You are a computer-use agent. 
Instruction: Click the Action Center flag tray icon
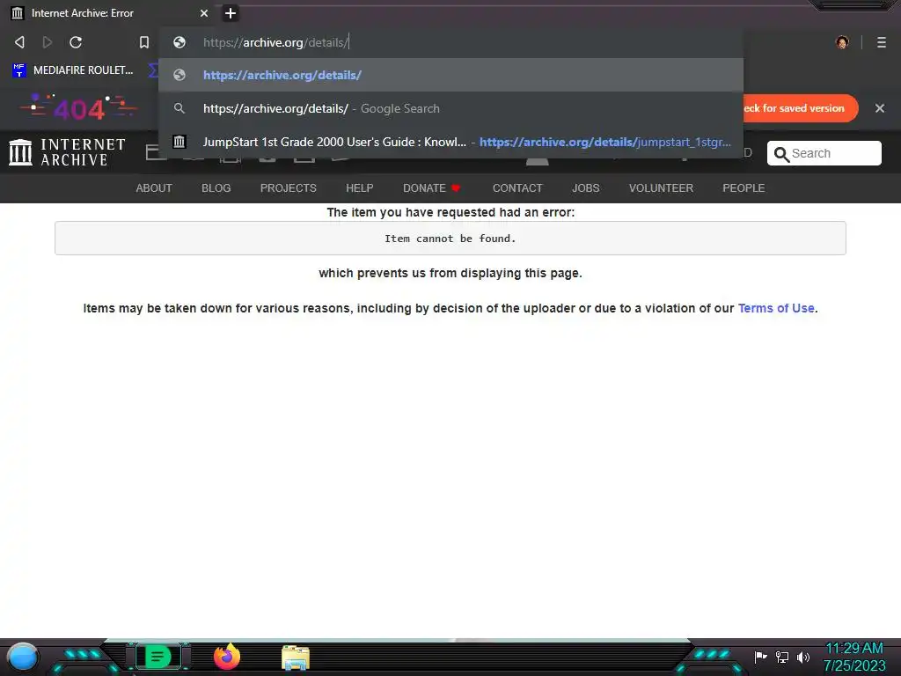760,657
